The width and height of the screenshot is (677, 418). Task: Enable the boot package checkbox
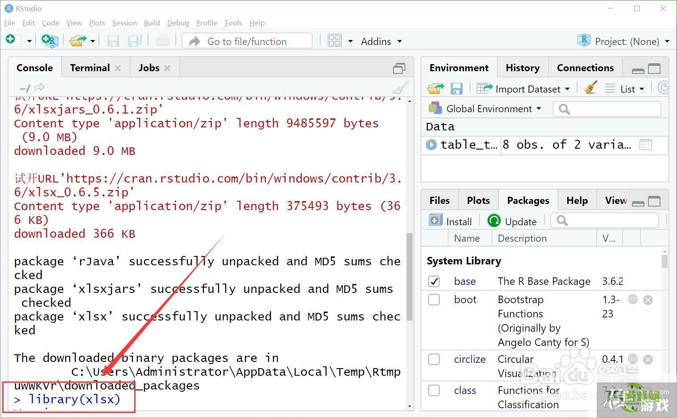coord(434,300)
